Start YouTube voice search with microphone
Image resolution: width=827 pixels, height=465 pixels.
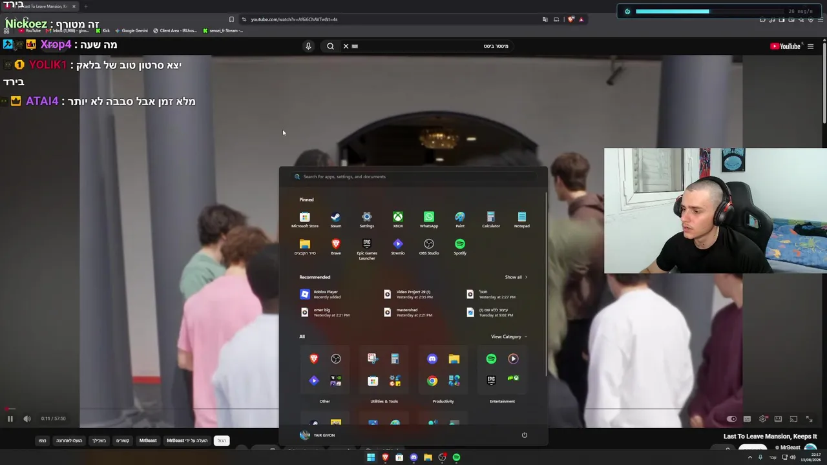pos(308,46)
